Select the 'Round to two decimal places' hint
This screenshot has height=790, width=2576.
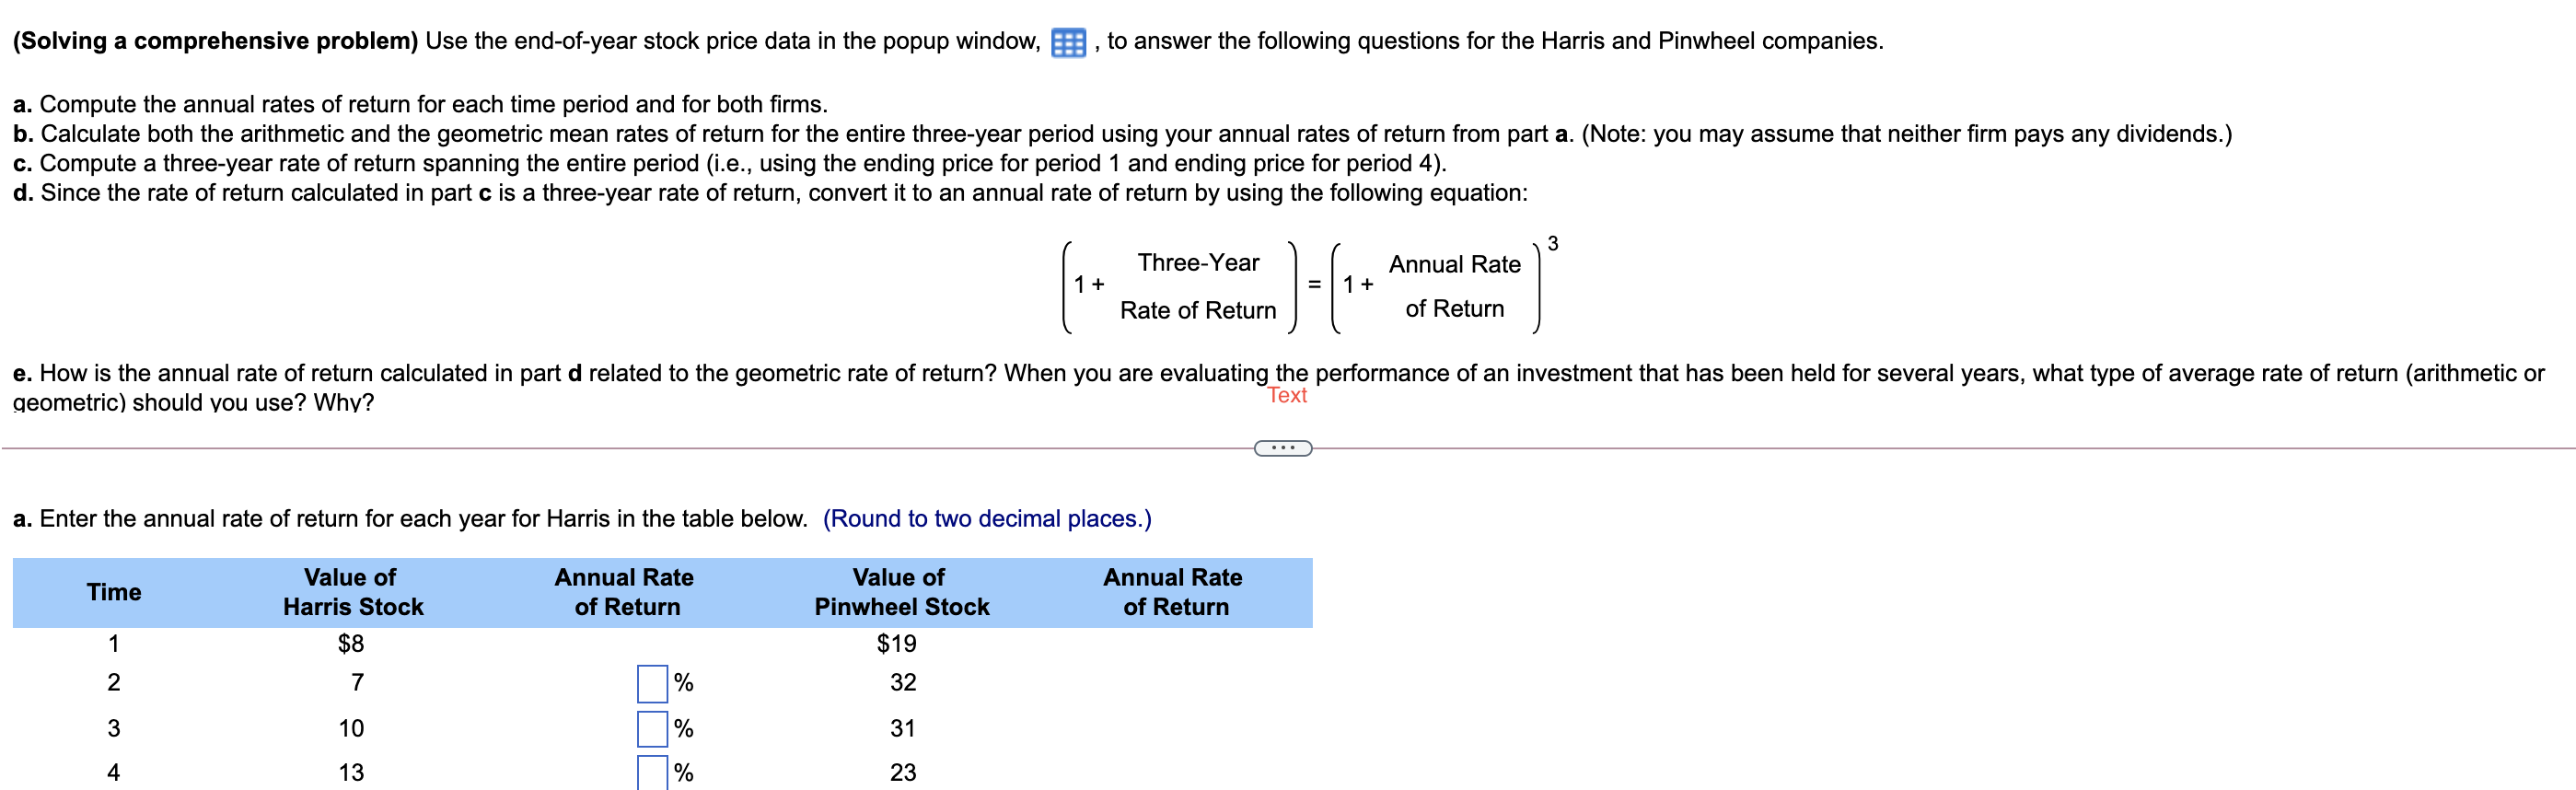988,518
